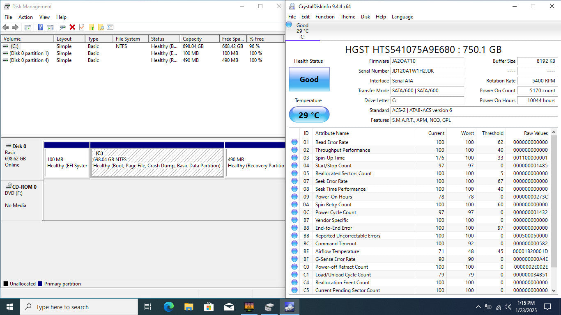Open the View menu in Disk Management
Image resolution: width=561 pixels, height=315 pixels.
44,17
